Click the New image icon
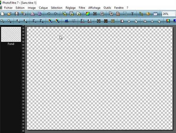Screen dimensions: 176x133 coord(3,14)
